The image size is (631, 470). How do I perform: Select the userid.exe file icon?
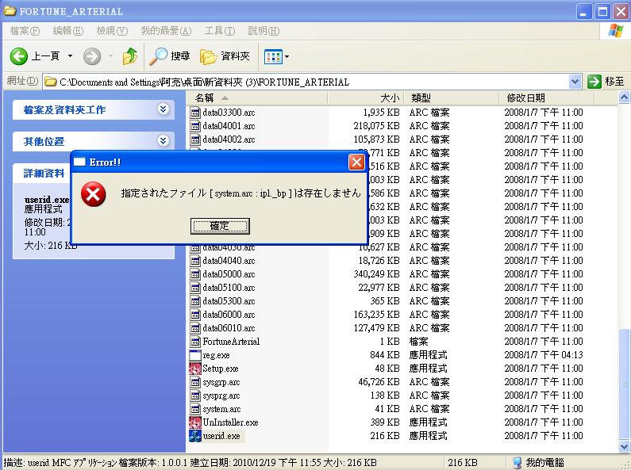[x=195, y=436]
